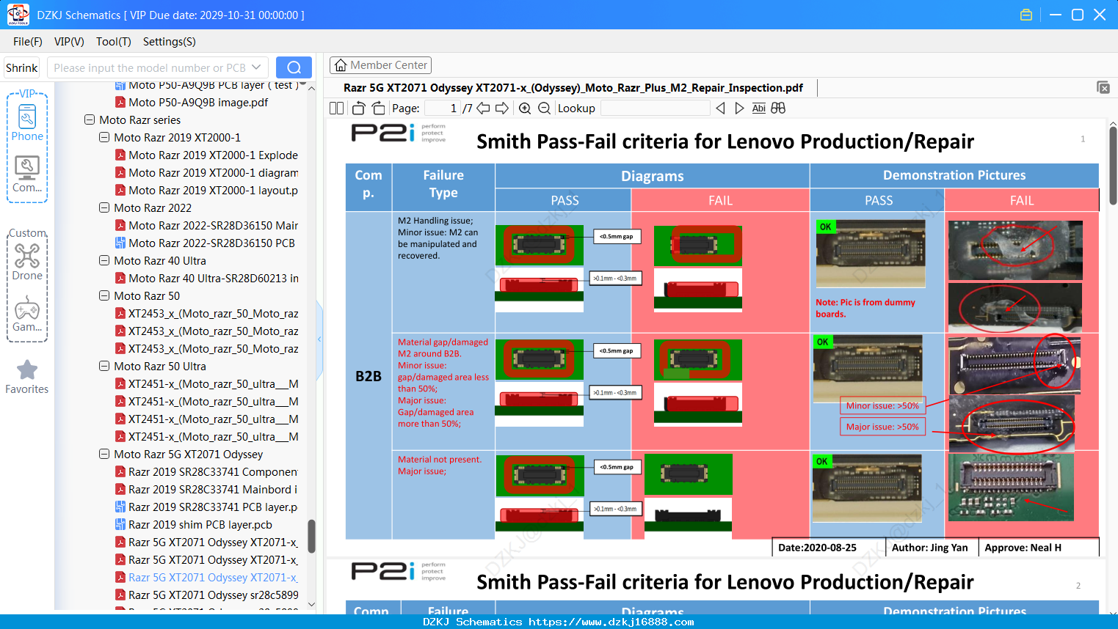
Task: Open the Drone category
Action: 27,262
